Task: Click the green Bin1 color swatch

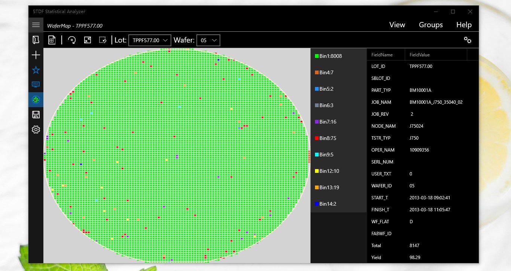Action: tap(317, 56)
